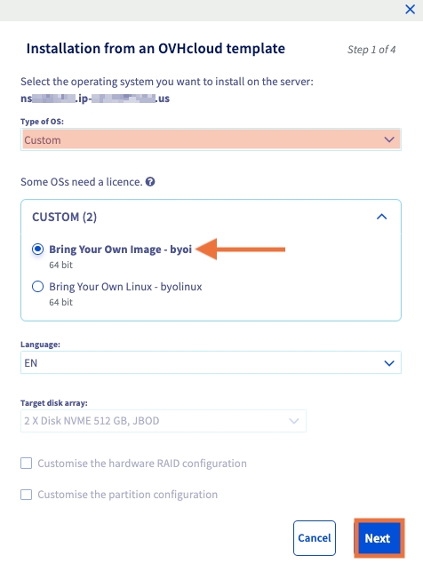Click the Customise the hardware RAID label
The height and width of the screenshot is (571, 423).
tap(142, 464)
